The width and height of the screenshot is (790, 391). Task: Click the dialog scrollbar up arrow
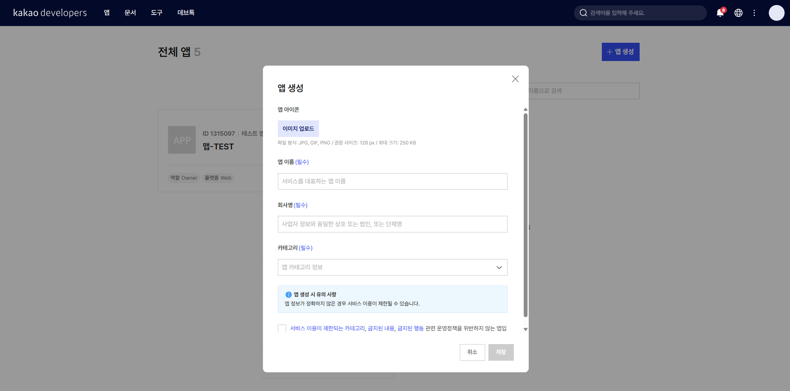pos(525,110)
